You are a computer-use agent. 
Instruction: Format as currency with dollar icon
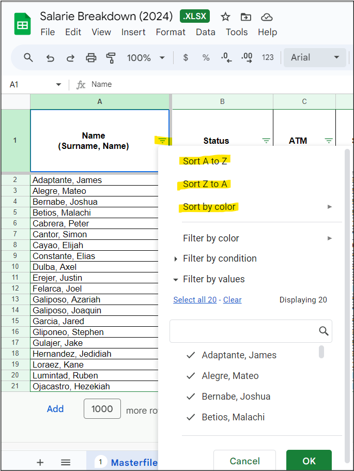[186, 57]
